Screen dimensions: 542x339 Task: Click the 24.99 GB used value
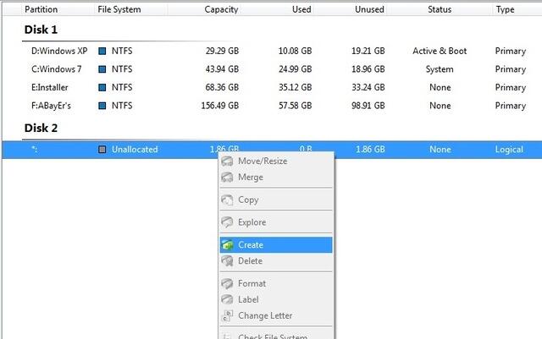point(296,69)
